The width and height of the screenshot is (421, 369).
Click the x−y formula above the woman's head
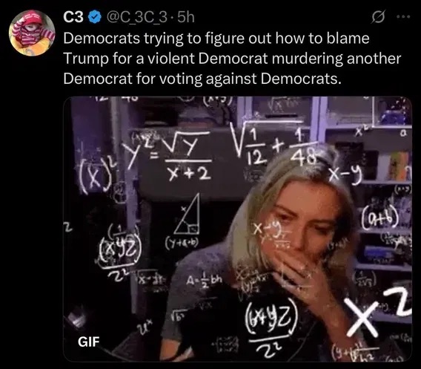(346, 175)
